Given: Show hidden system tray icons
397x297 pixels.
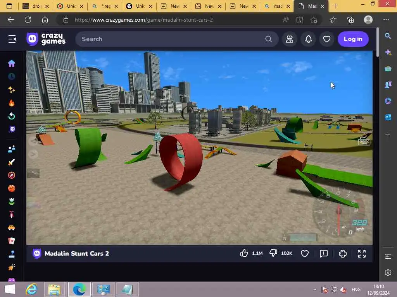Looking at the screenshot, I should point(315,290).
